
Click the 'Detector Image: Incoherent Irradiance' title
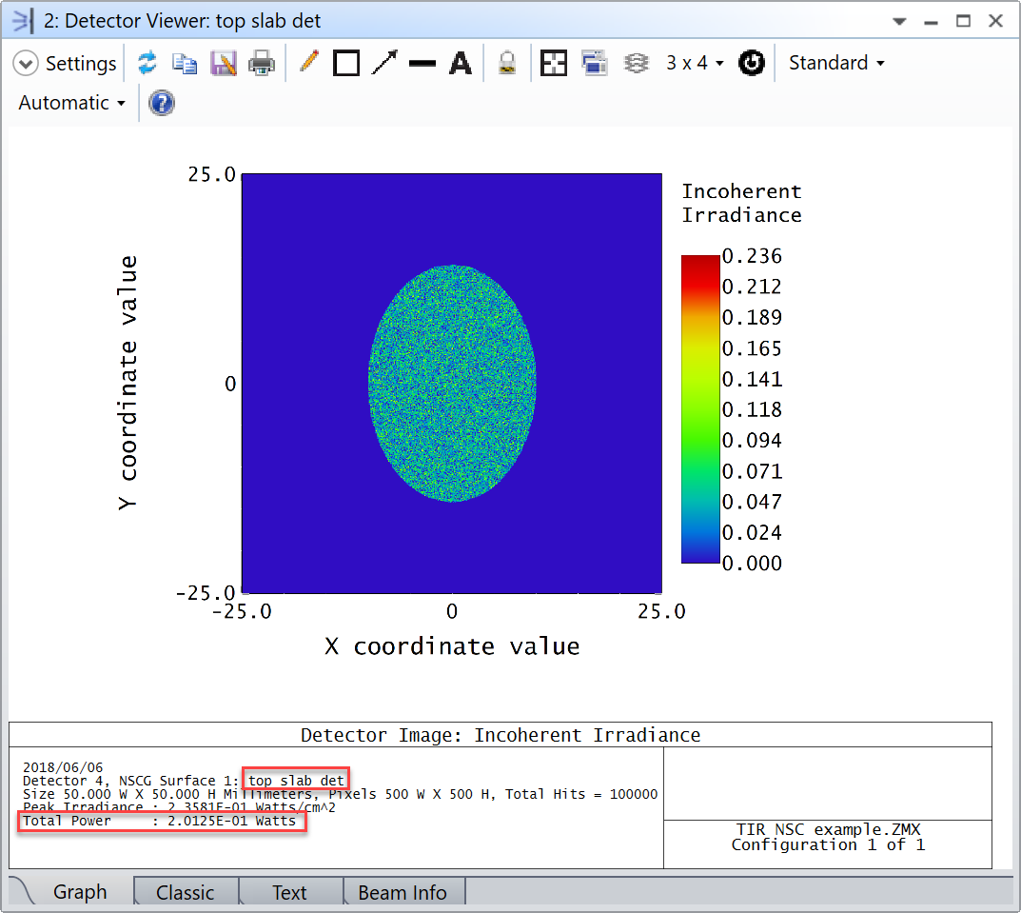pos(501,735)
